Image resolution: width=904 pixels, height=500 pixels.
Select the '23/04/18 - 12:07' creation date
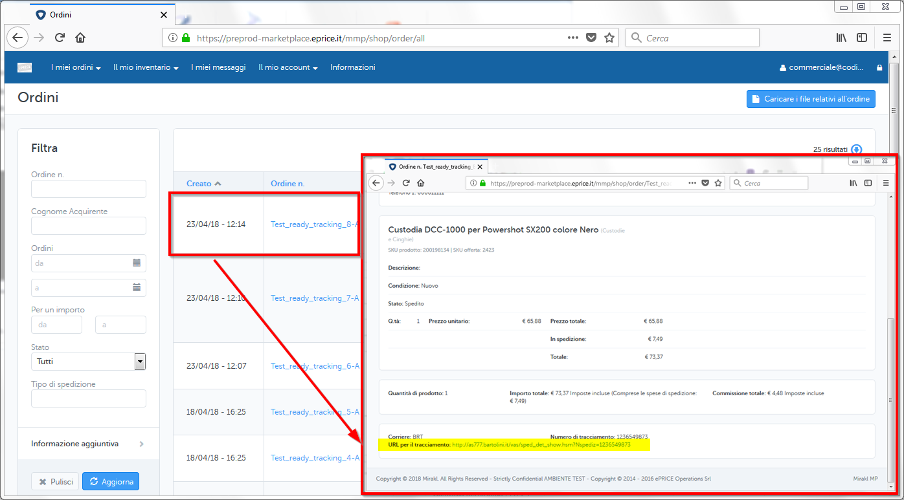[x=216, y=366]
